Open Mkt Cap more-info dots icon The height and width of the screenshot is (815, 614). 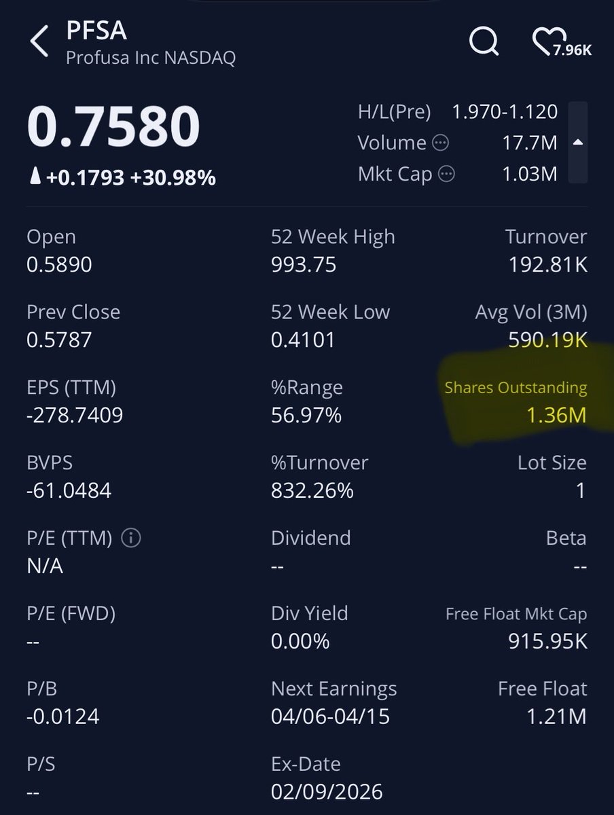(x=446, y=174)
